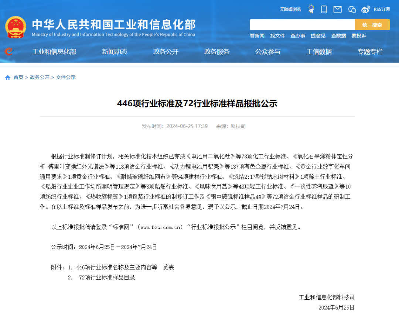The image size is (399, 313).
Task: Select 要投诉 quick link
Action: (359, 36)
